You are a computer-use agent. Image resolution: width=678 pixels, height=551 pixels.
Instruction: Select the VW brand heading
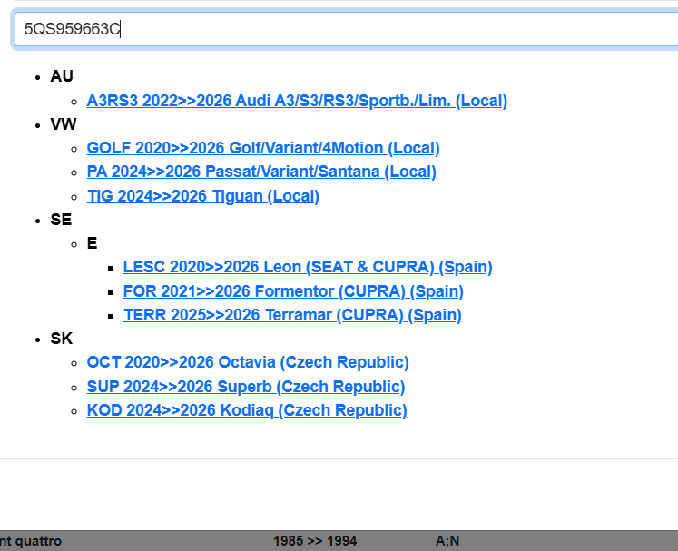pyautogui.click(x=64, y=124)
